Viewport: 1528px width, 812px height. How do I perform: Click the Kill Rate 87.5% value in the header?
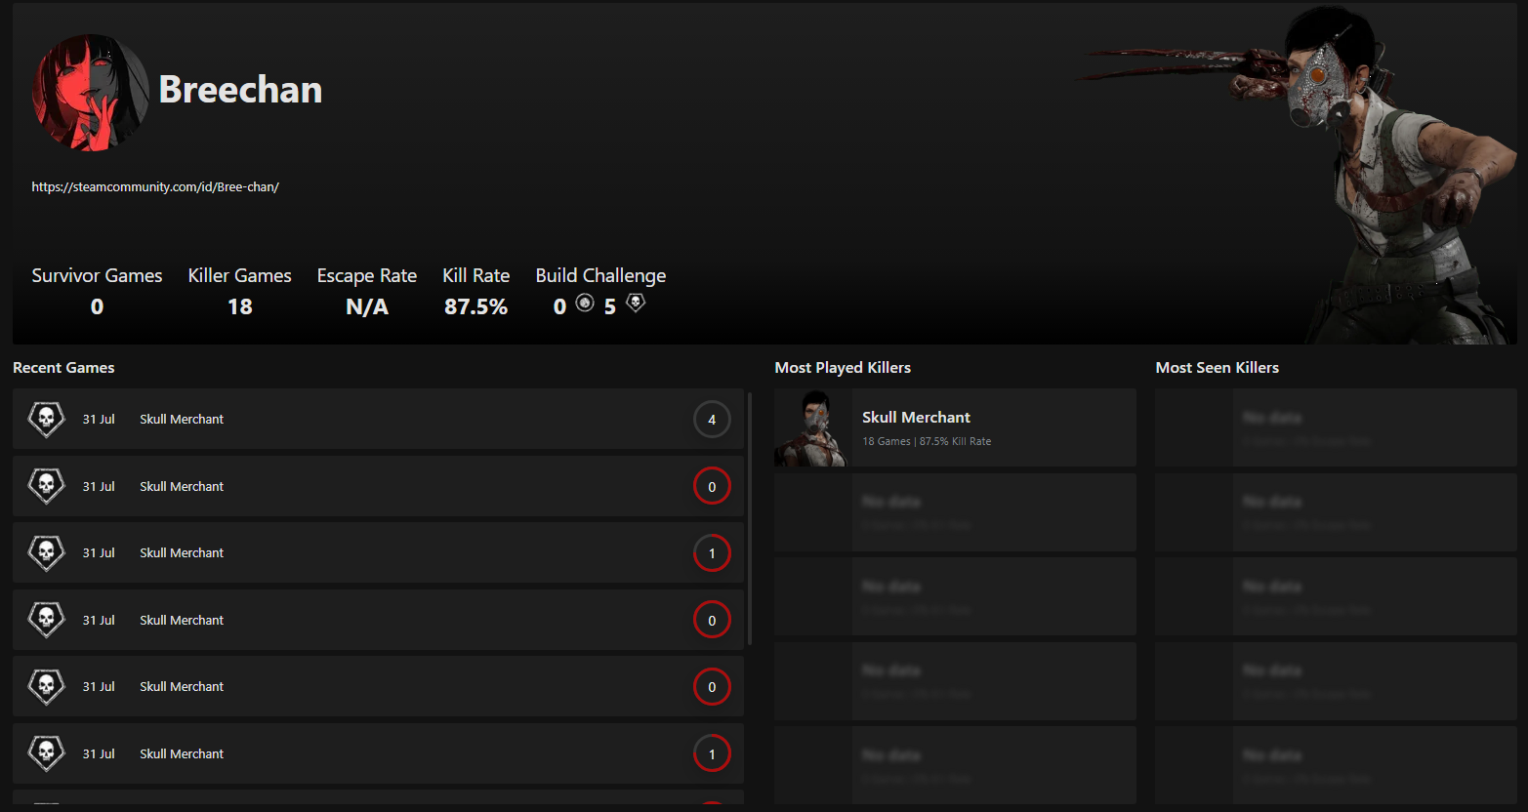point(475,306)
